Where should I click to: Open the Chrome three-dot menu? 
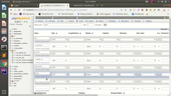[x=168, y=10]
